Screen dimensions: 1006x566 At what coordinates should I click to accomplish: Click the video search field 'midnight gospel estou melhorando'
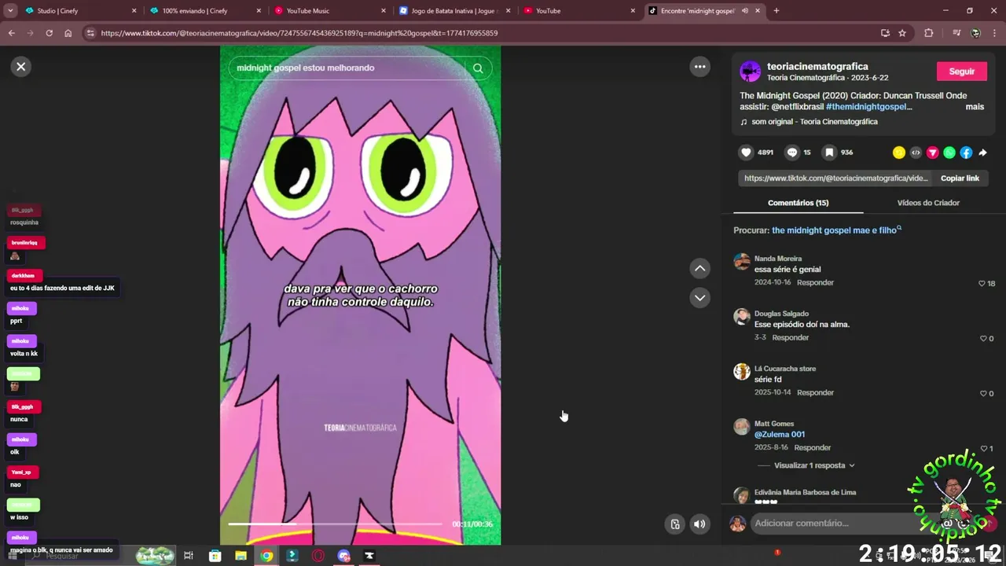(x=351, y=68)
